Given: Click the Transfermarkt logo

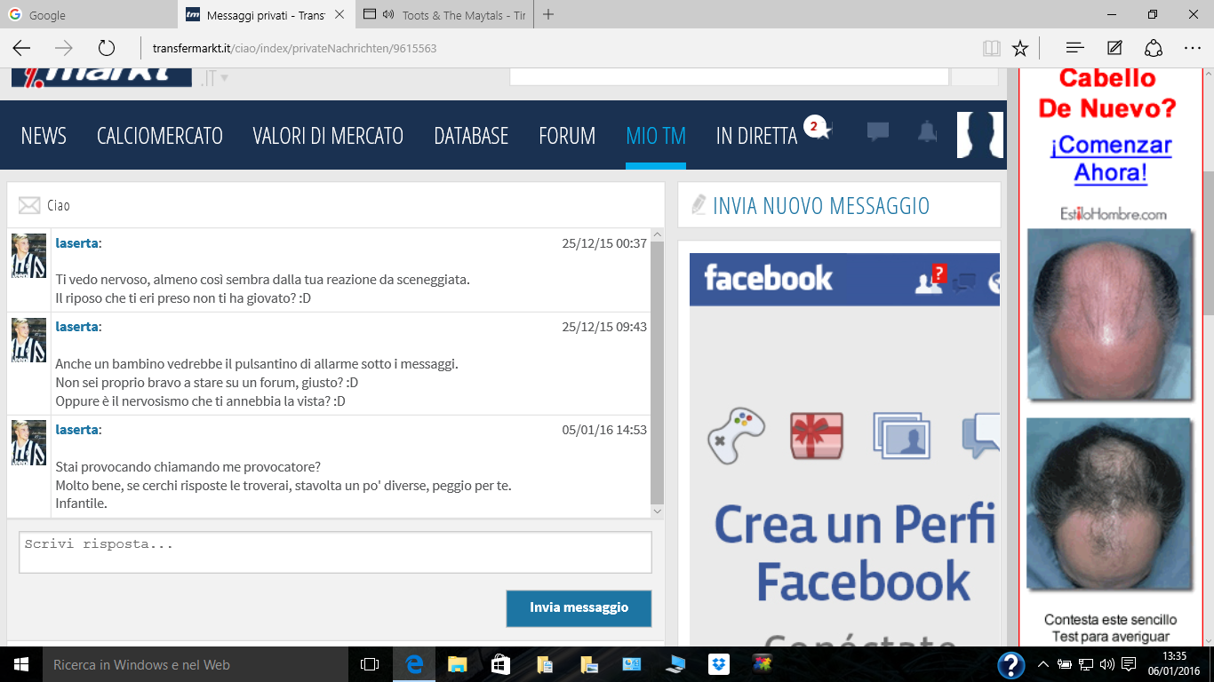Looking at the screenshot, I should click(101, 77).
